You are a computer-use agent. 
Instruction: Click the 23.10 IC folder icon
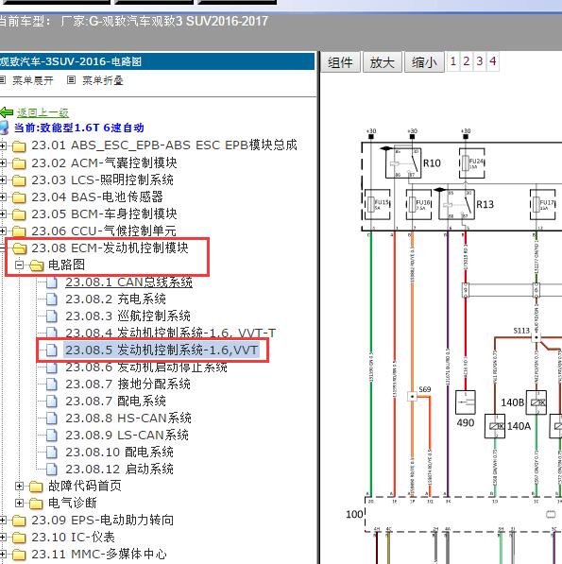click(19, 538)
